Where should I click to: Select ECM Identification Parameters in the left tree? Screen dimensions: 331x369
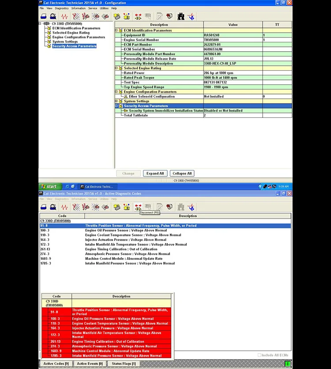point(76,28)
